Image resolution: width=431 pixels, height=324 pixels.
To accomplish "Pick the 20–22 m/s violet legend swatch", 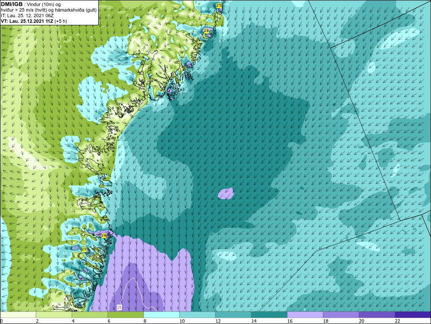I will [377, 315].
